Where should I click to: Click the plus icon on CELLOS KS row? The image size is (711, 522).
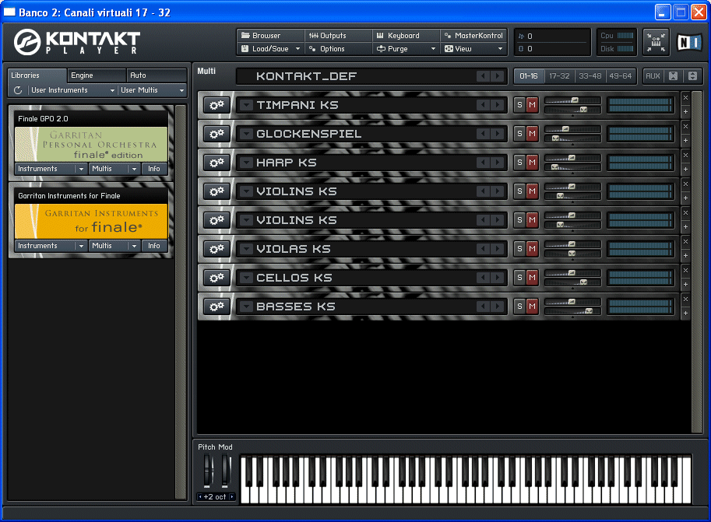685,284
